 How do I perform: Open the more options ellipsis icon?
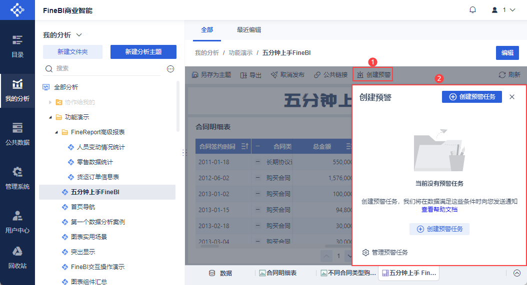click(x=170, y=69)
